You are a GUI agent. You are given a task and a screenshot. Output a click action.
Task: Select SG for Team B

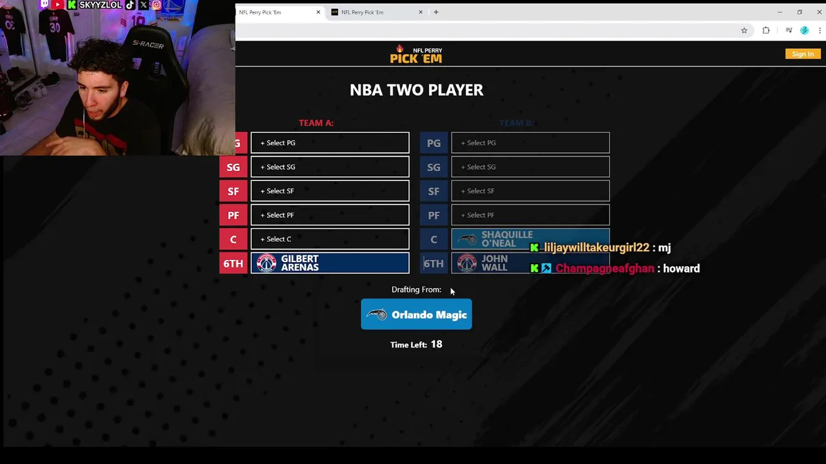tap(530, 167)
